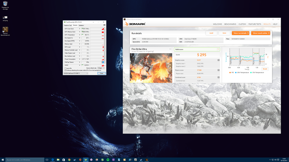289x162 pixels.
Task: Go to FEATURE TESTS in 3DMark
Action: (255, 24)
